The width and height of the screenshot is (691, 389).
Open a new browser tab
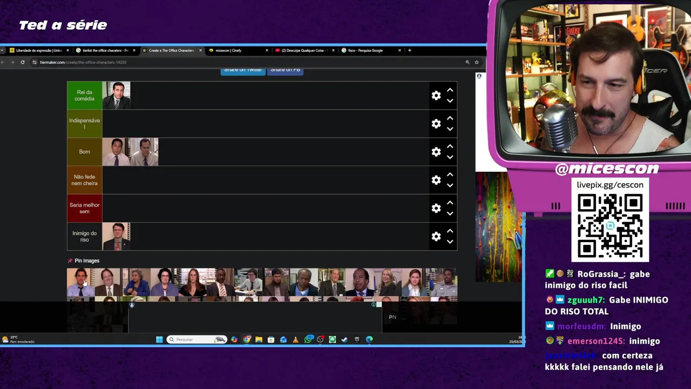click(x=410, y=50)
